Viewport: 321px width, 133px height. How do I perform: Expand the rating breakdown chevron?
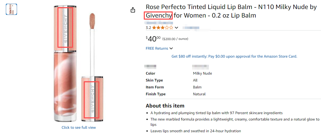176,28
